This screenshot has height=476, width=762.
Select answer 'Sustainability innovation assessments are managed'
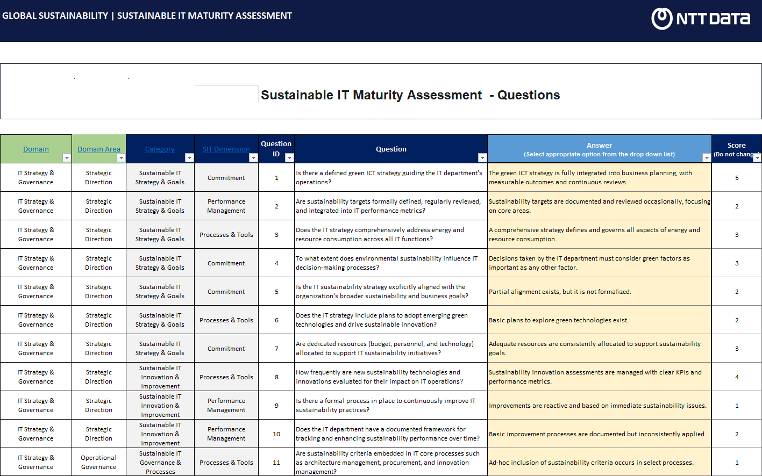point(600,377)
